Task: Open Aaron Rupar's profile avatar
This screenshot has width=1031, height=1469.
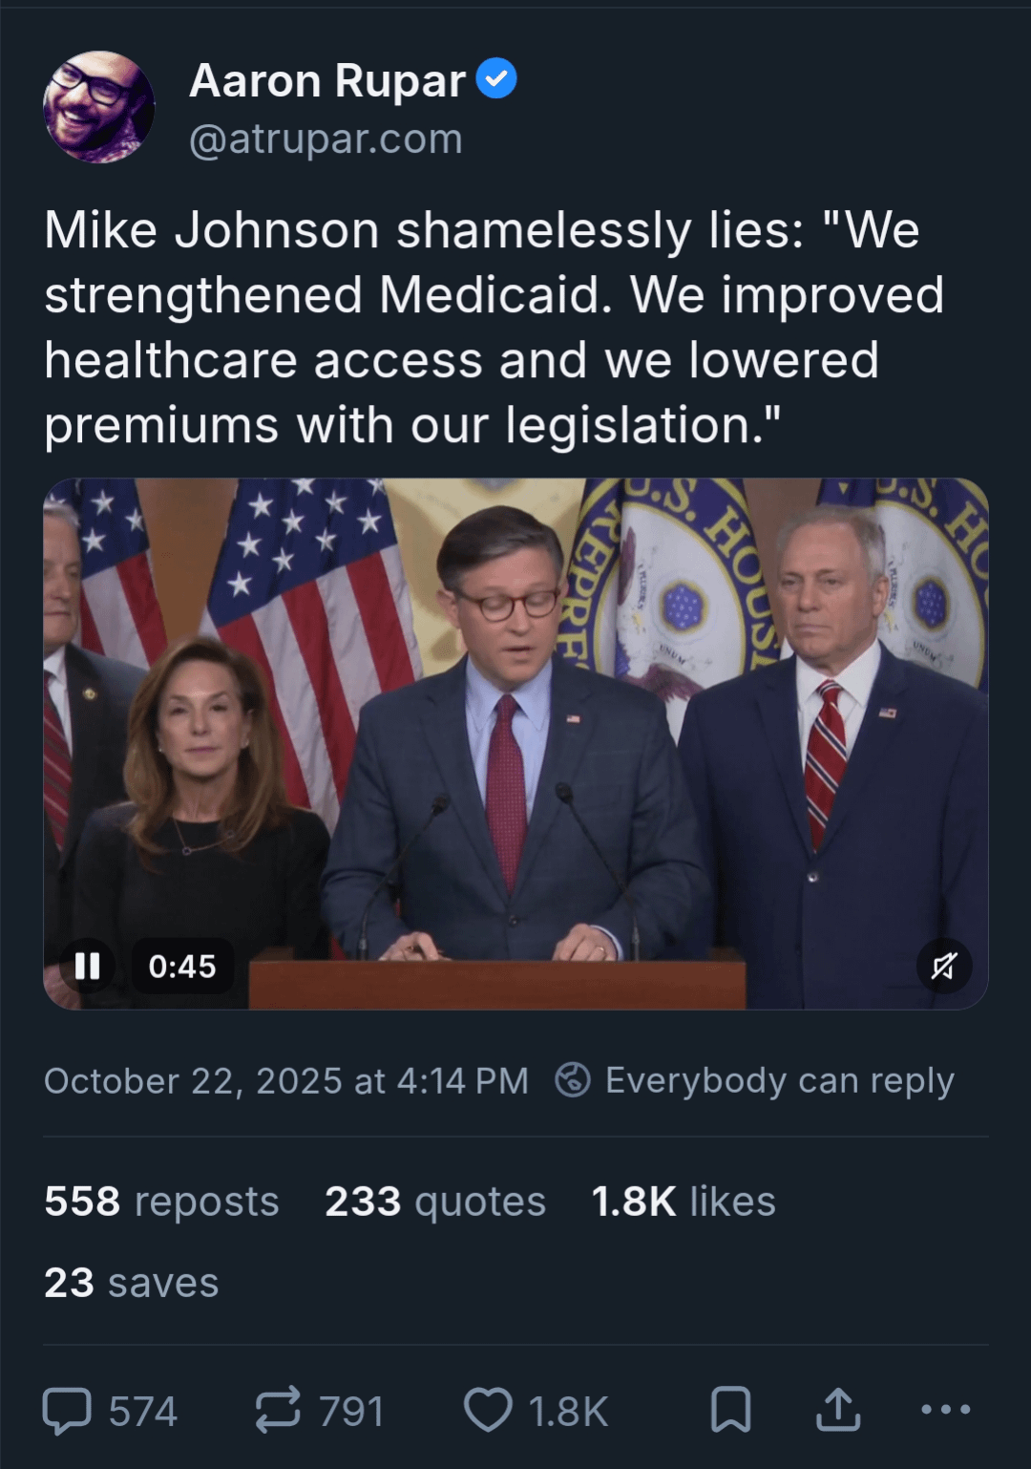Action: pyautogui.click(x=99, y=107)
